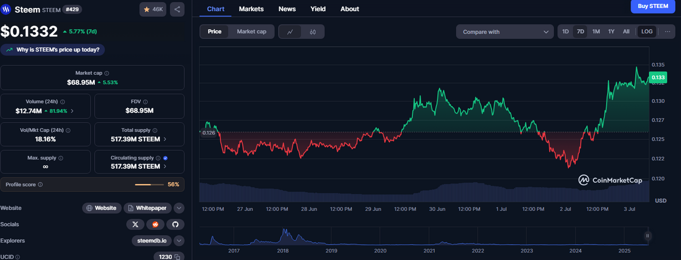Switch to the Markets tab

pos(251,9)
